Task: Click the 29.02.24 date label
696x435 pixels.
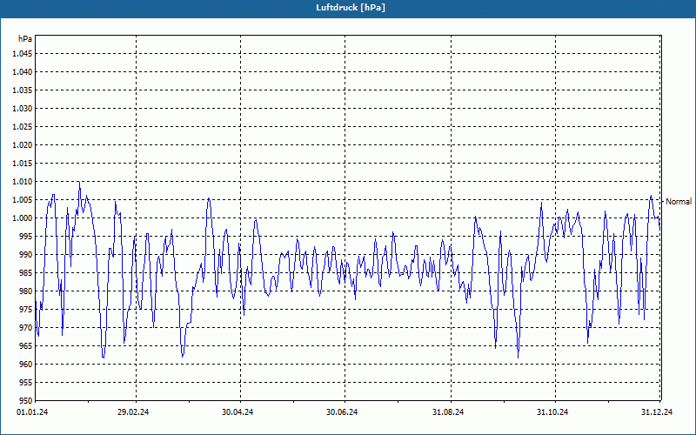Action: (133, 412)
